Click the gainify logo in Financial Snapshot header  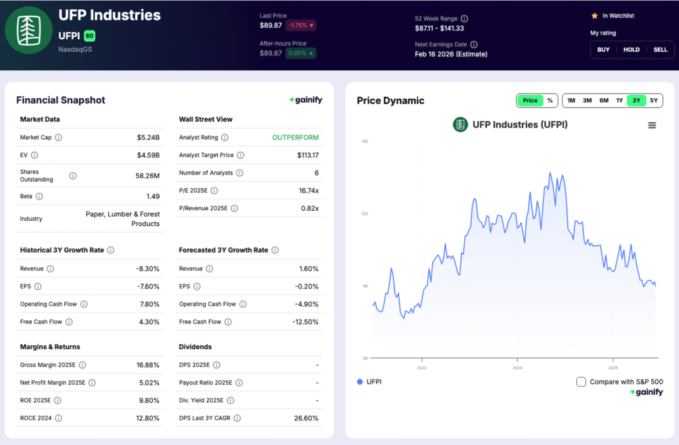coord(305,99)
